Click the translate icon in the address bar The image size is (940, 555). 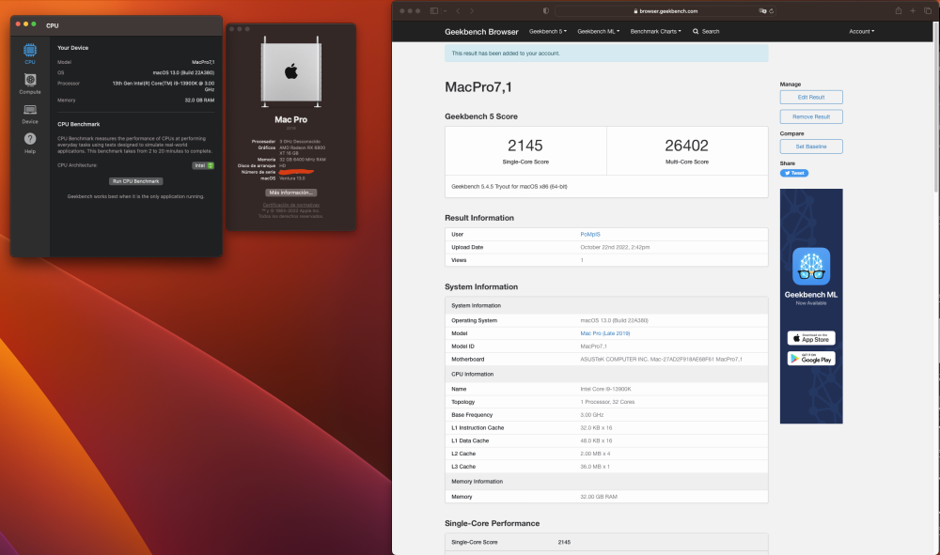(762, 10)
